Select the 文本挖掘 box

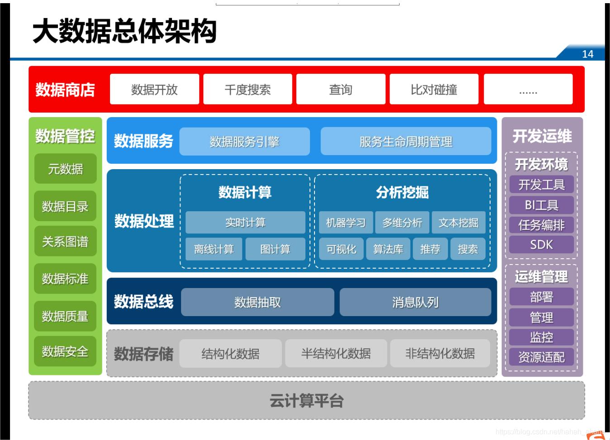coord(458,222)
